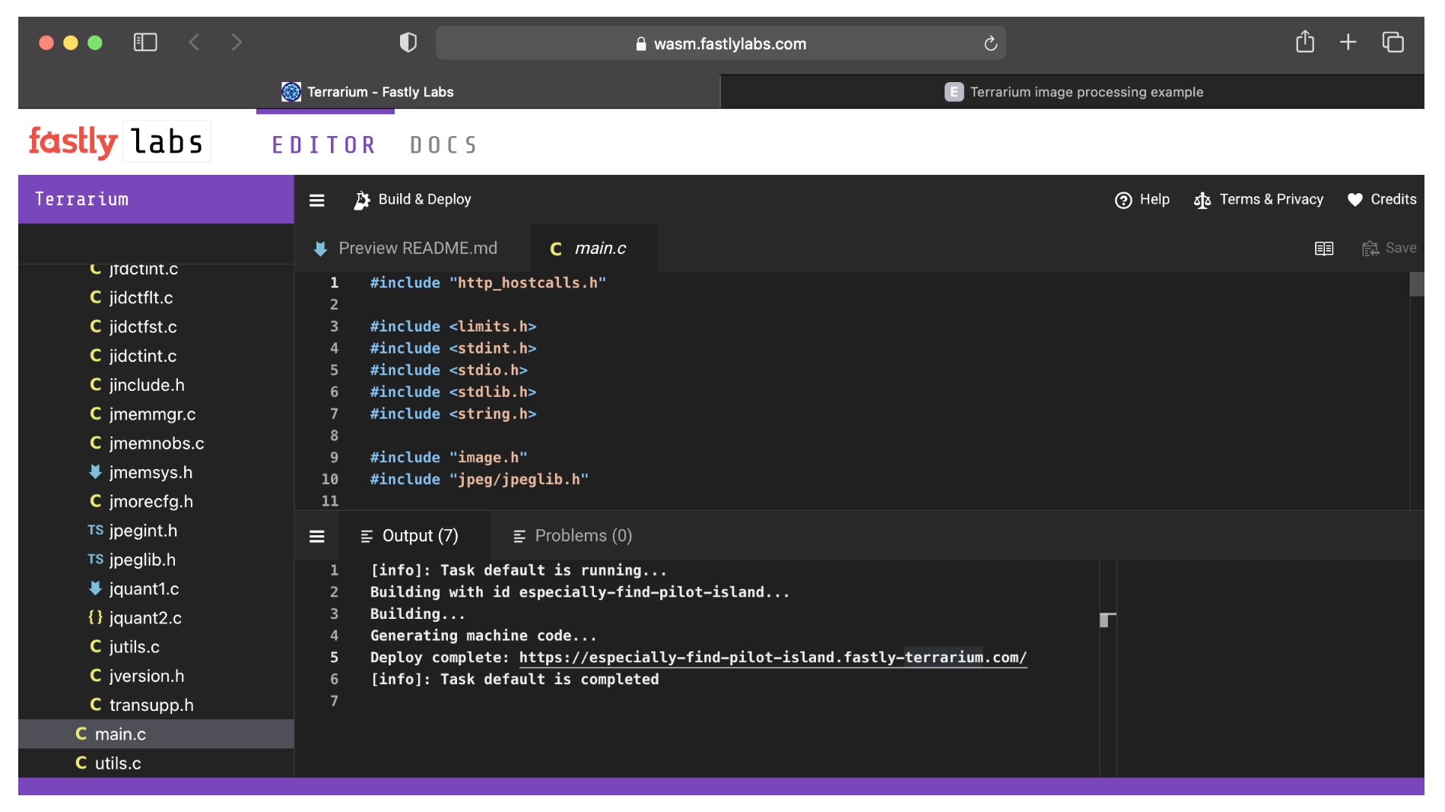Viewport: 1445px width, 812px height.
Task: Open the EDITOR navigation tab
Action: tap(324, 145)
